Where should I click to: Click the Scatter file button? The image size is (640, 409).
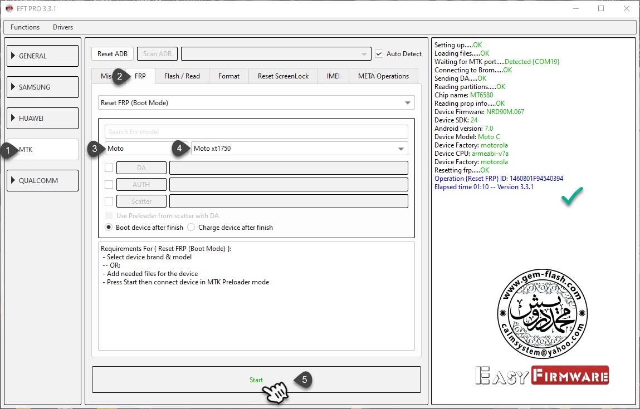coord(141,201)
